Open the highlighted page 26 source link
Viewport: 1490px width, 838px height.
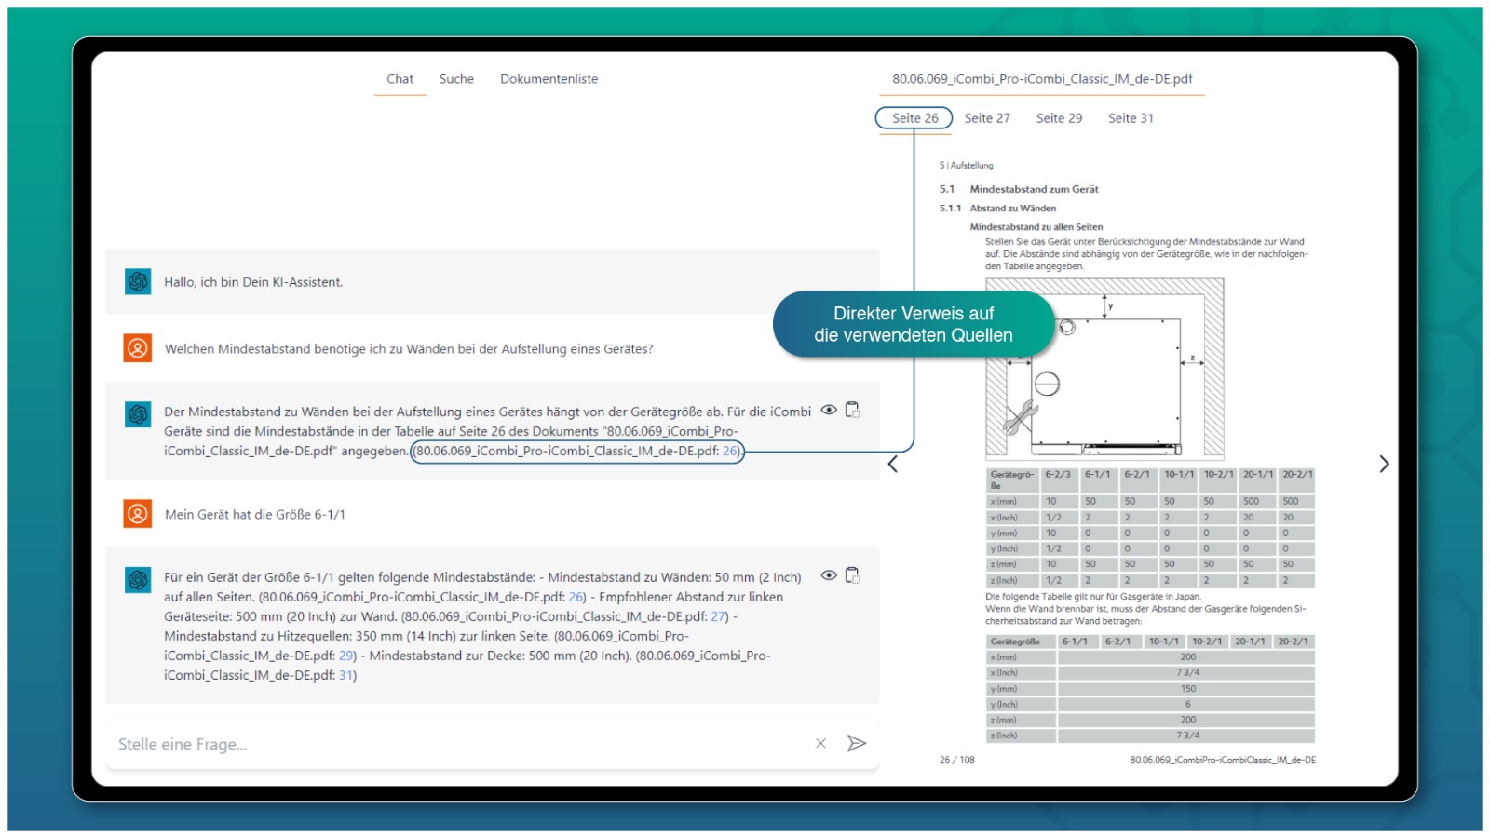(730, 452)
